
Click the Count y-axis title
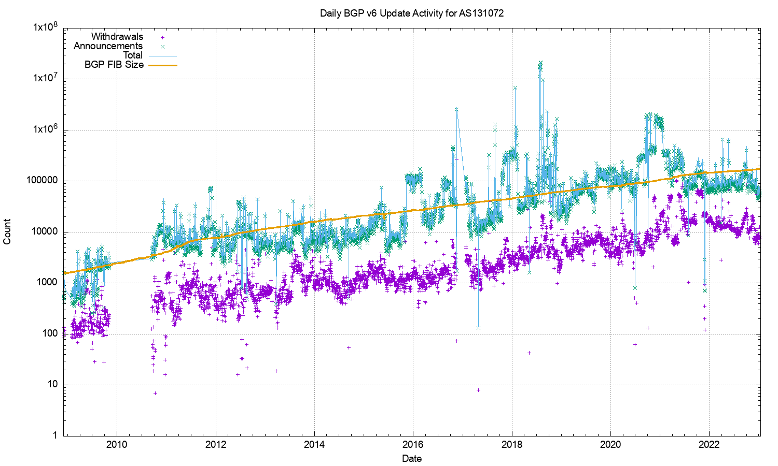7,231
